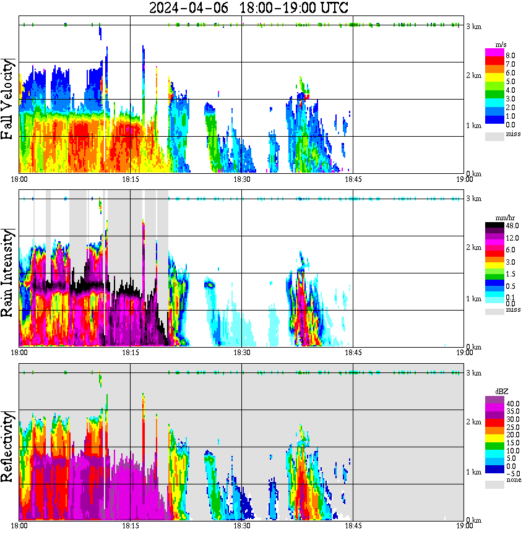Click the 18:45 time label under Fall Velocity
Viewport: 526px width, 537px height.
click(x=353, y=179)
